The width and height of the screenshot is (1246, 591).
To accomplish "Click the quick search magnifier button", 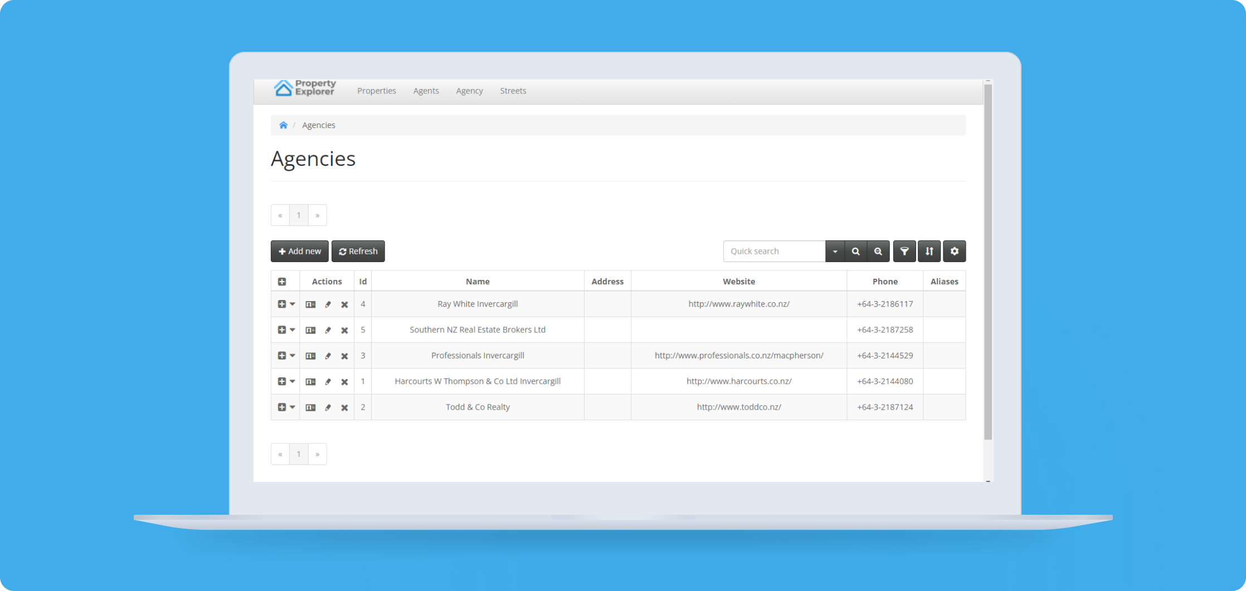I will [x=855, y=251].
